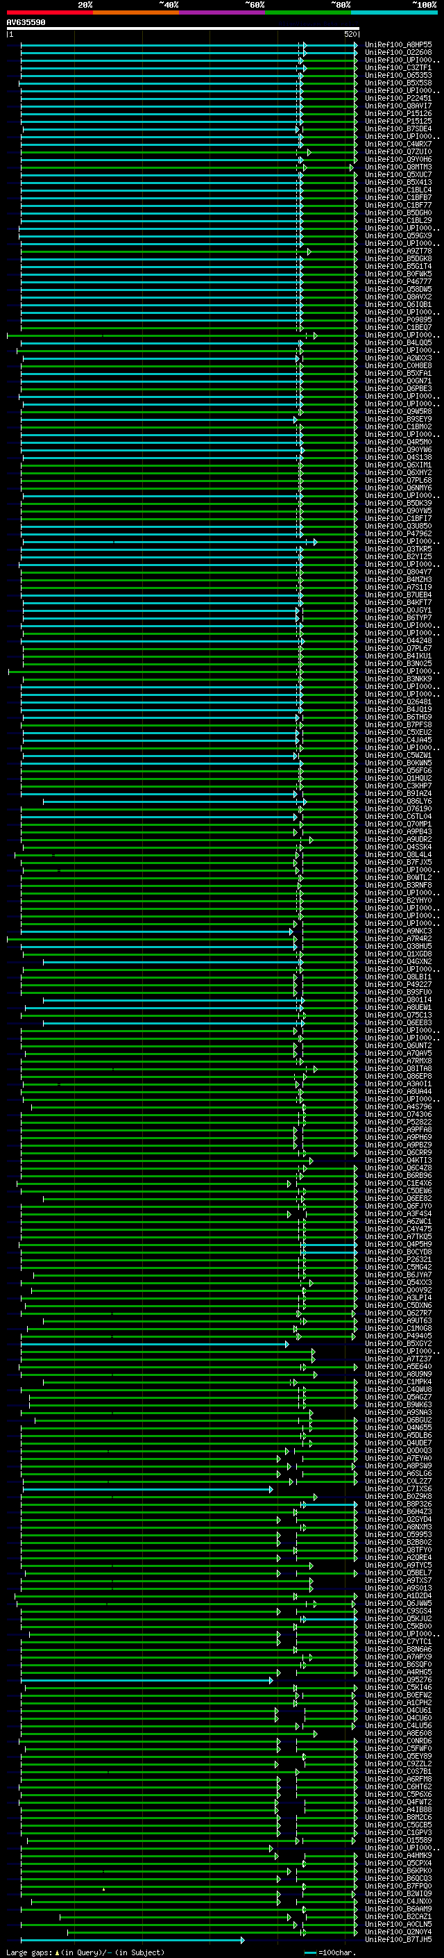
Task: Select UniRef100_B7TJH5 label
Action: 398,1940
